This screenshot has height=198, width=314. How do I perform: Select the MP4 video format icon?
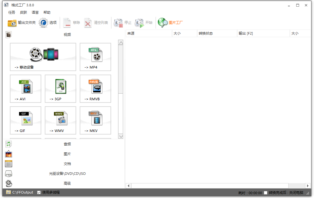[95, 57]
